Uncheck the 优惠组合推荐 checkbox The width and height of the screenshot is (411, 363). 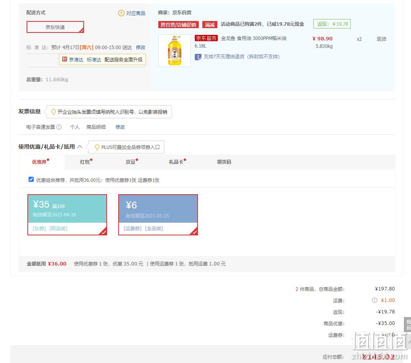31,180
